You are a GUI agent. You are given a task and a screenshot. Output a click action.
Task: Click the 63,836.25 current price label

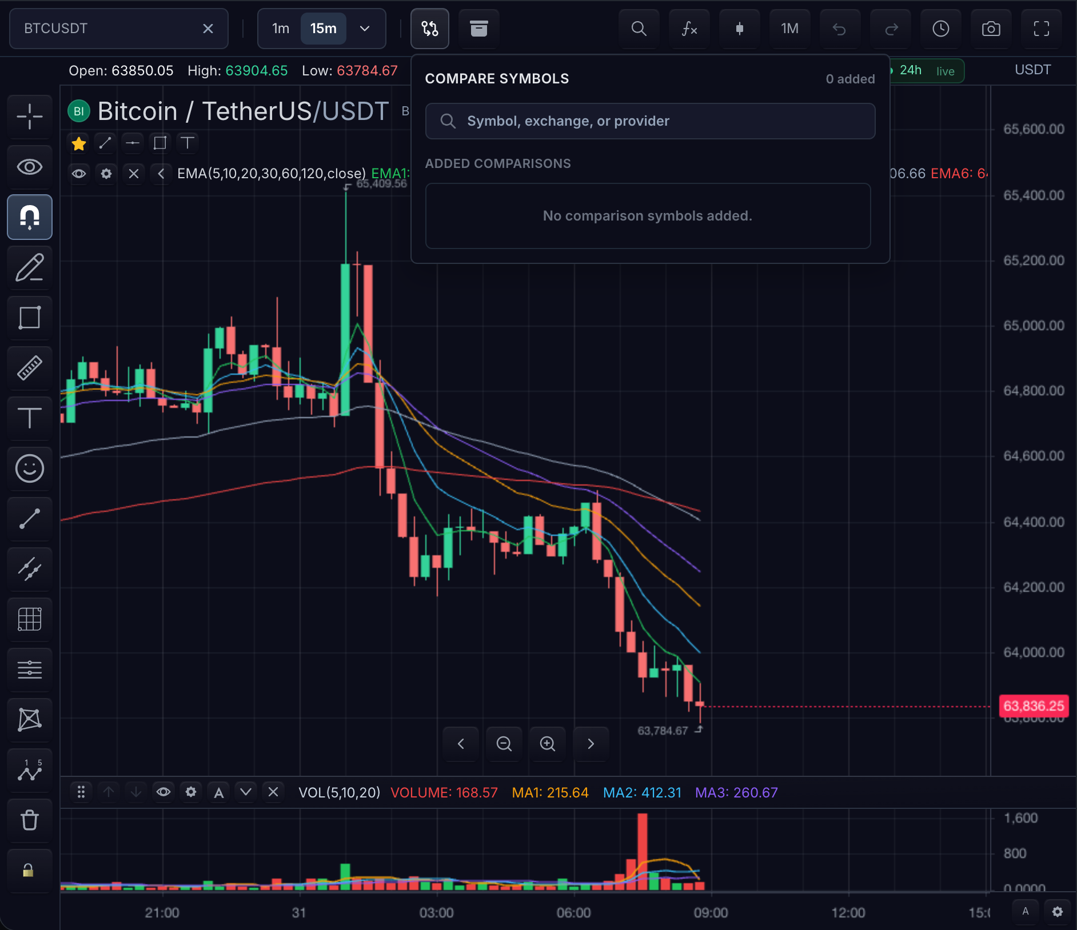1034,706
